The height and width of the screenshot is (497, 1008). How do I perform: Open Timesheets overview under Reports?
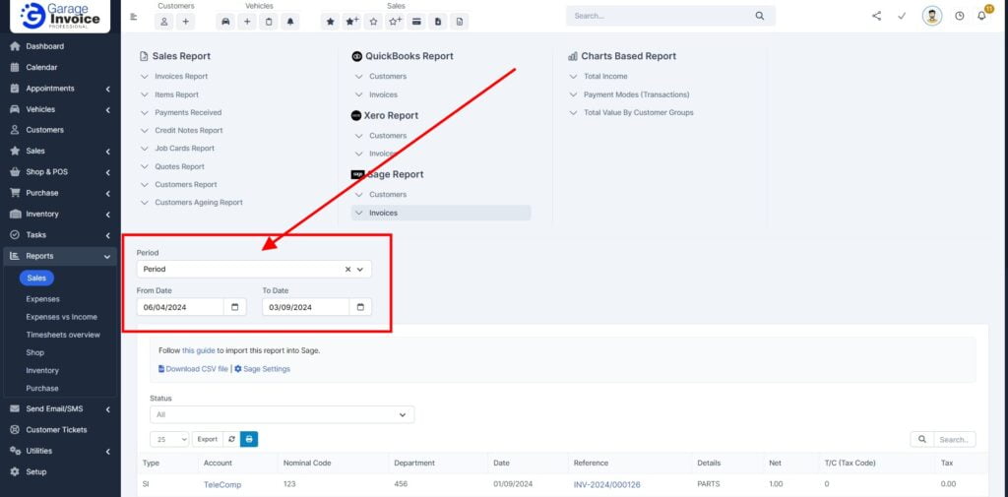63,335
